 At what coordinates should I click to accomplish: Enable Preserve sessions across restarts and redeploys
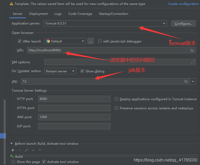click(x=116, y=108)
